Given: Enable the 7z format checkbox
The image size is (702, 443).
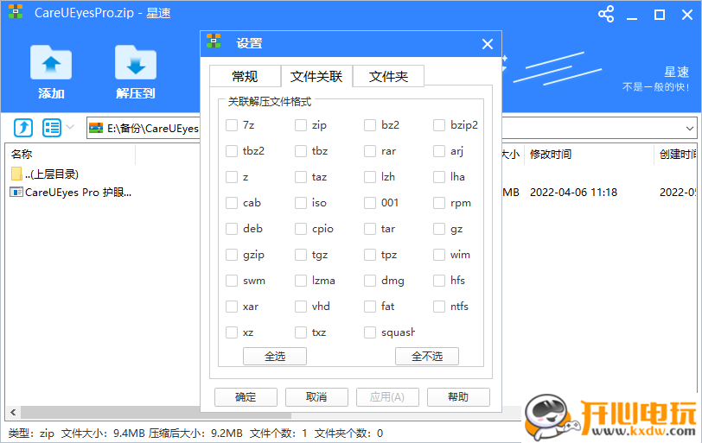Looking at the screenshot, I should tap(232, 125).
